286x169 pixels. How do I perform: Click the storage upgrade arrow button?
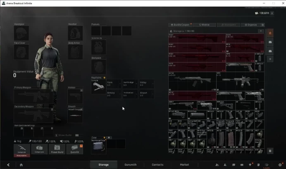pos(261,31)
